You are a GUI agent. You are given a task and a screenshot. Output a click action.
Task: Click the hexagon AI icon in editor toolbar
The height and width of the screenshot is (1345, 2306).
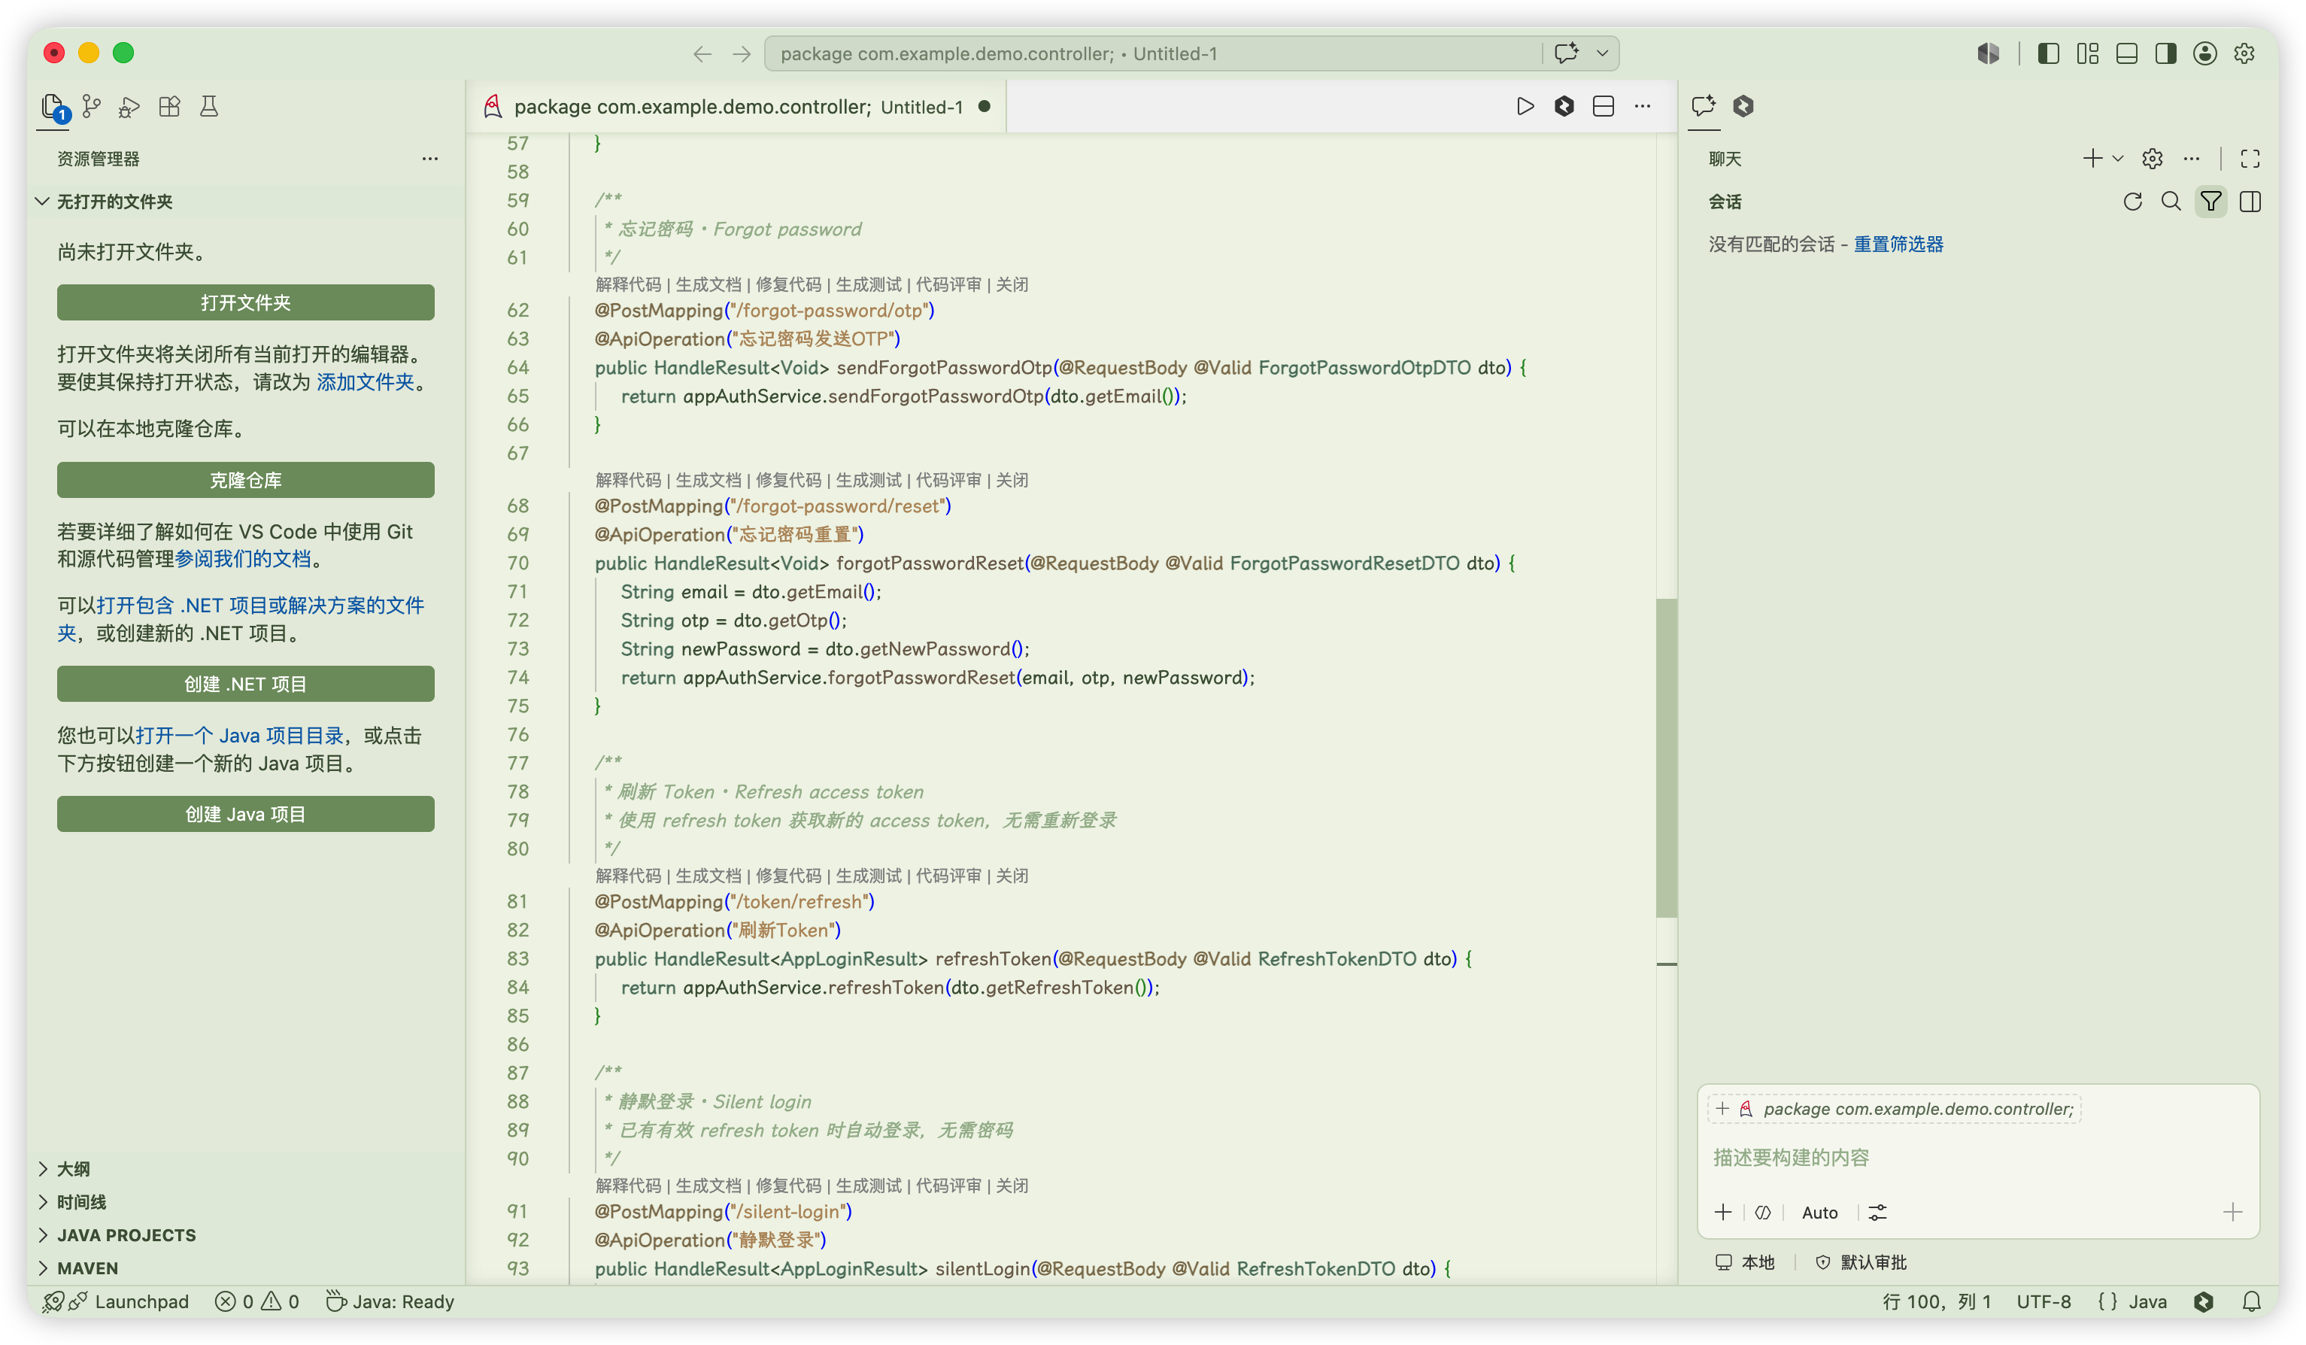[1564, 106]
